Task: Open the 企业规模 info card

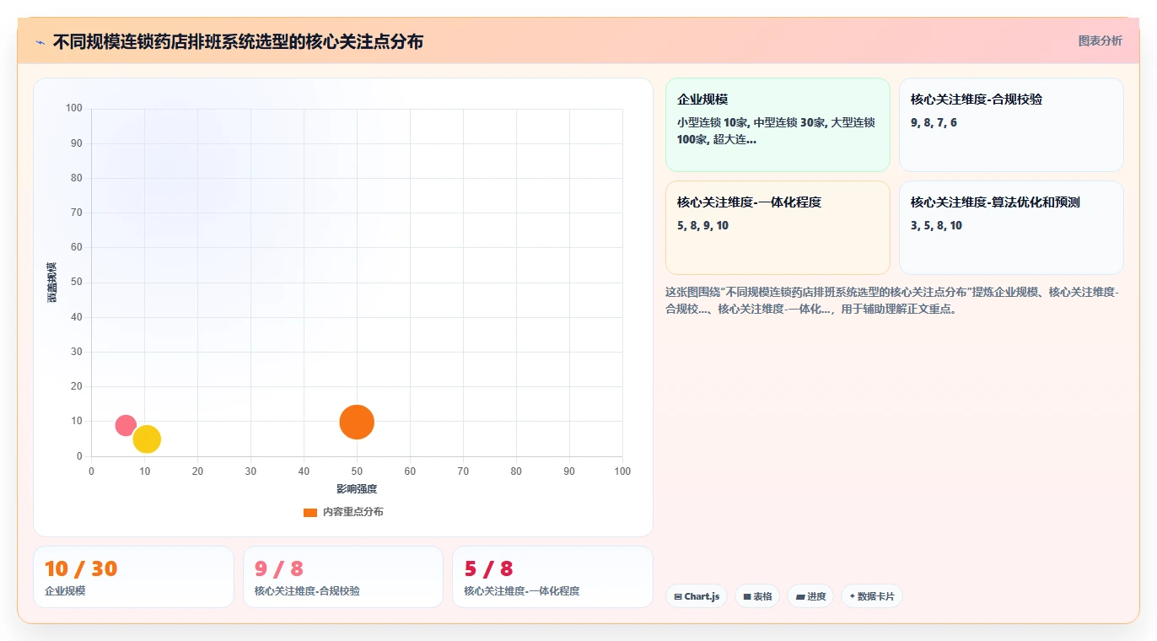Action: click(778, 125)
